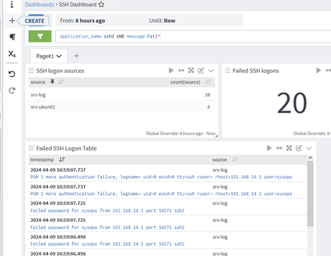Viewport: 331px width, 256px height.
Task: Expand SSH logon sources widget menu chevron
Action: [x=210, y=71]
